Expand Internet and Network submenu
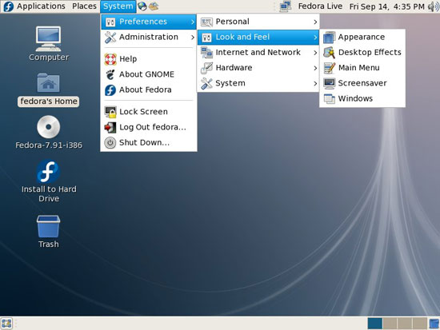This screenshot has width=440, height=330. coord(258,53)
